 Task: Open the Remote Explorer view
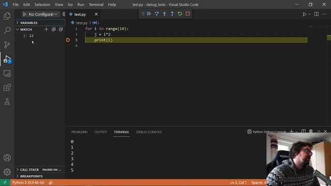pos(7,73)
